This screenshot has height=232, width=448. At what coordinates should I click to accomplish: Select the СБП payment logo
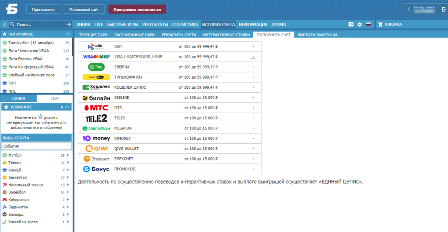tap(96, 46)
